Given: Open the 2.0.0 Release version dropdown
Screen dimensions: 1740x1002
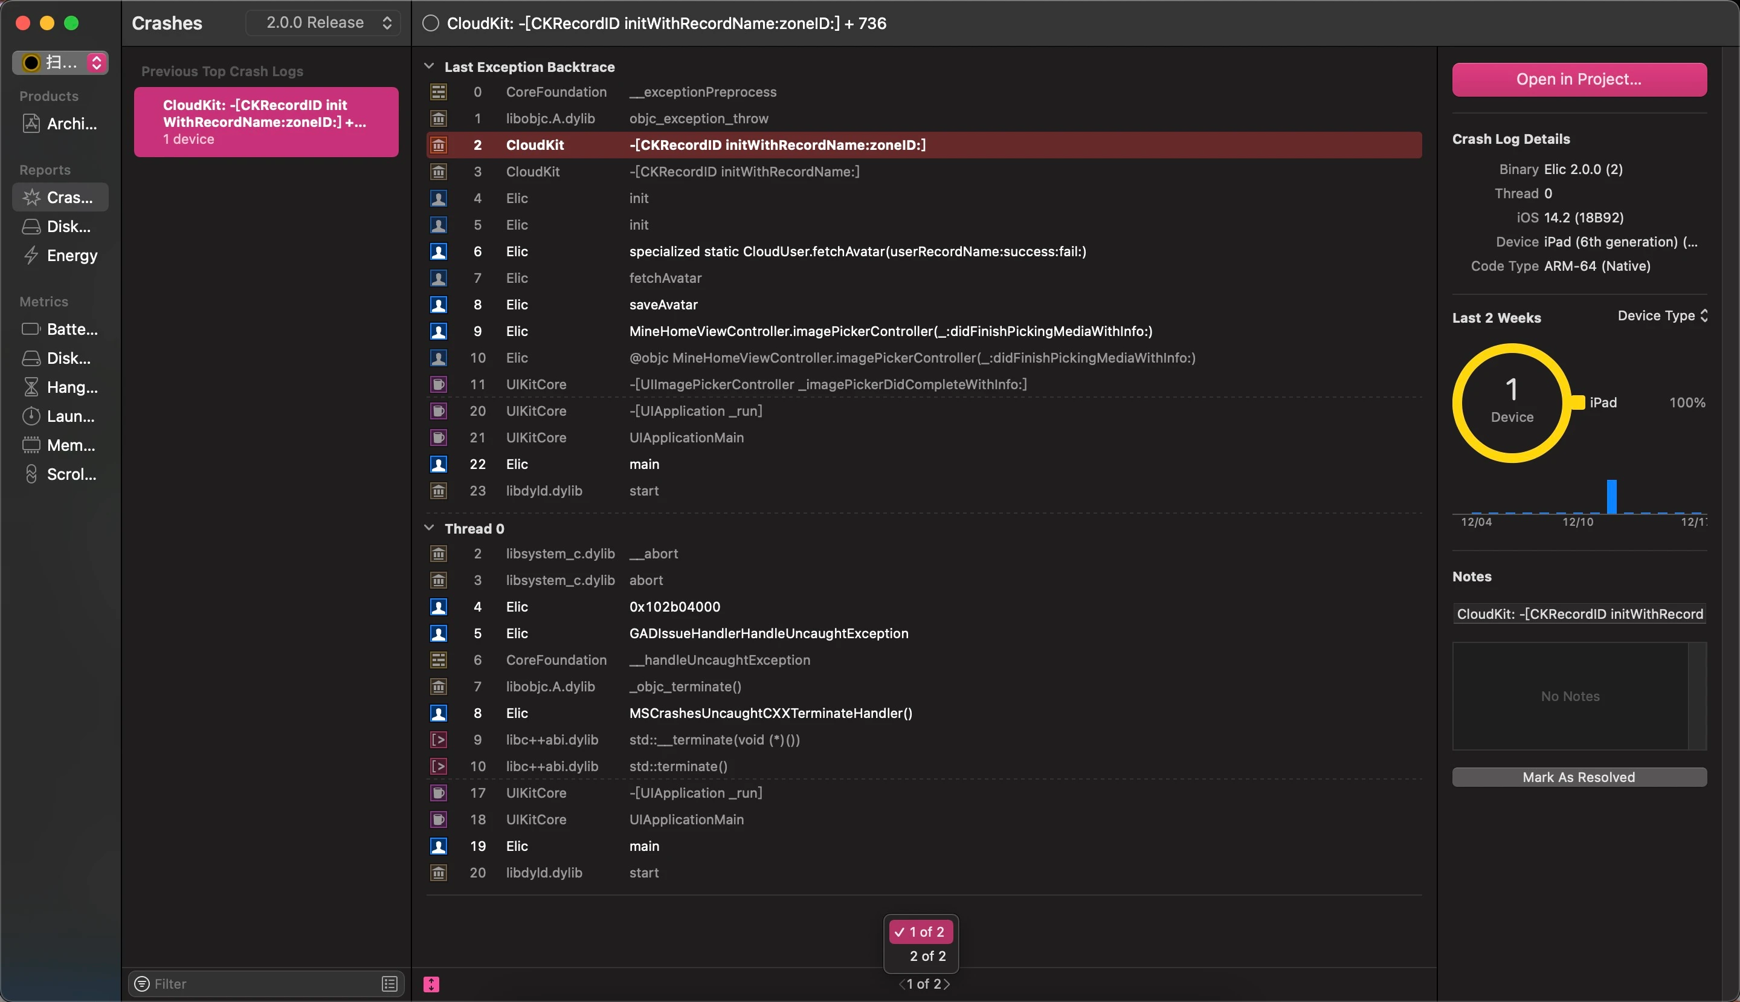Looking at the screenshot, I should pos(323,23).
